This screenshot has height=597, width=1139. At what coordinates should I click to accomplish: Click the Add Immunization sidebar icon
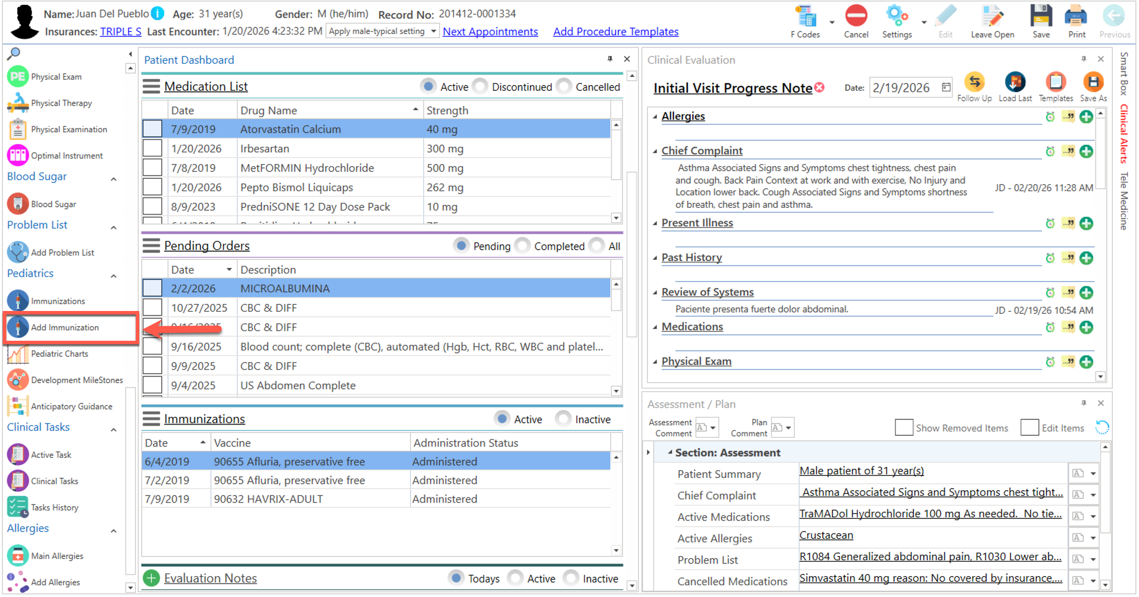tap(18, 328)
